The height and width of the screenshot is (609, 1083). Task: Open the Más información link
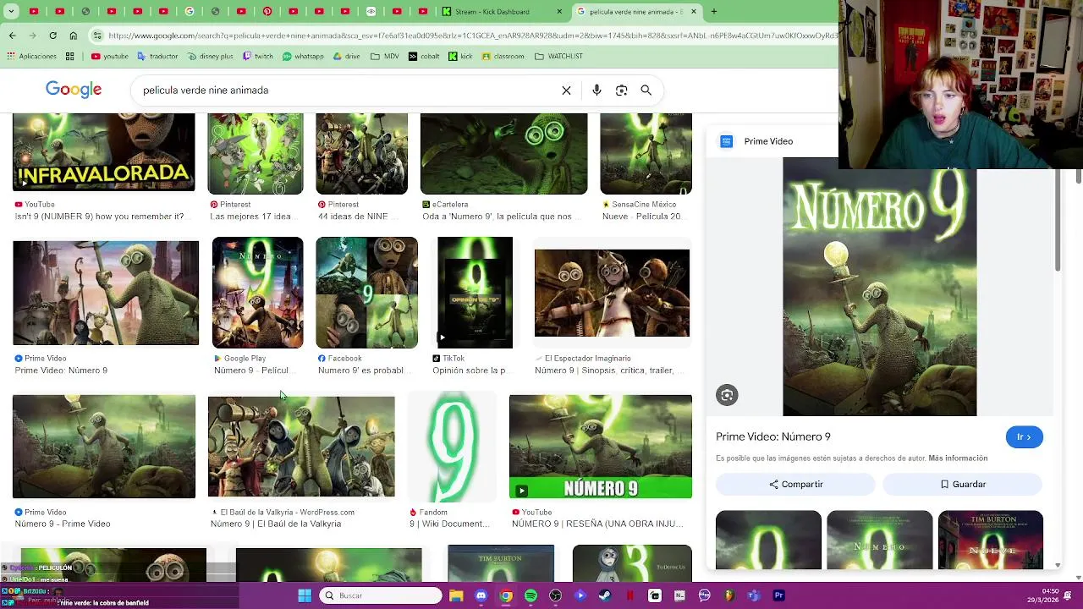958,458
